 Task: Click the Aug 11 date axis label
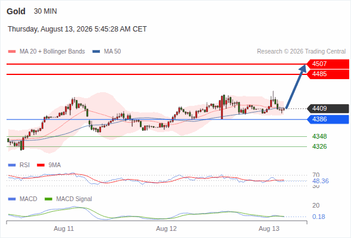[64, 228]
